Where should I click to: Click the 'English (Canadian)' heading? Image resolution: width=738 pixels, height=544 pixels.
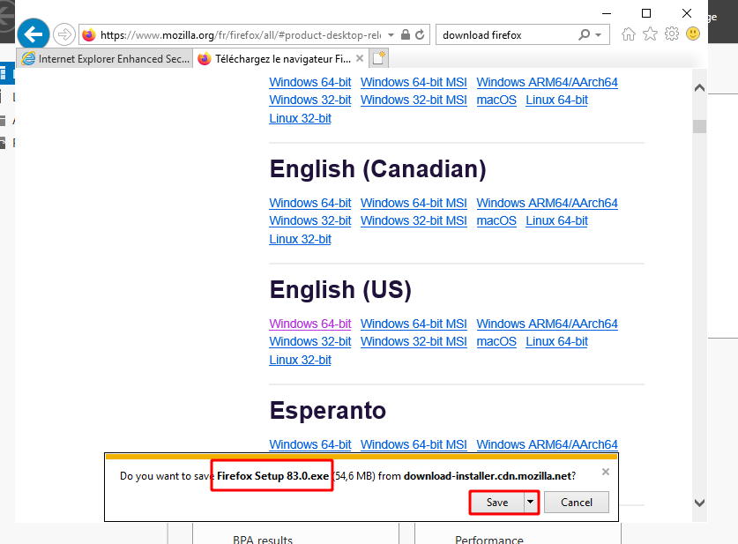[378, 169]
